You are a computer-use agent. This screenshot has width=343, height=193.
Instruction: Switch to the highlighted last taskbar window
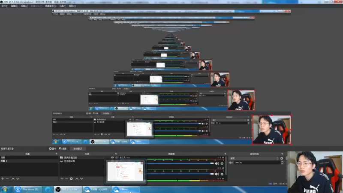[x=126, y=189]
